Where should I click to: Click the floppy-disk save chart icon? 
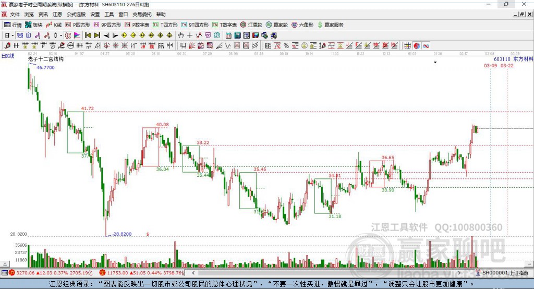tap(256, 35)
